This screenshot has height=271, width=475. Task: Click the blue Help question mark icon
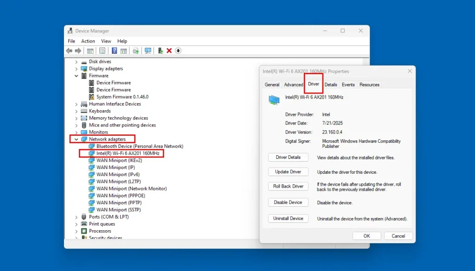click(x=114, y=51)
